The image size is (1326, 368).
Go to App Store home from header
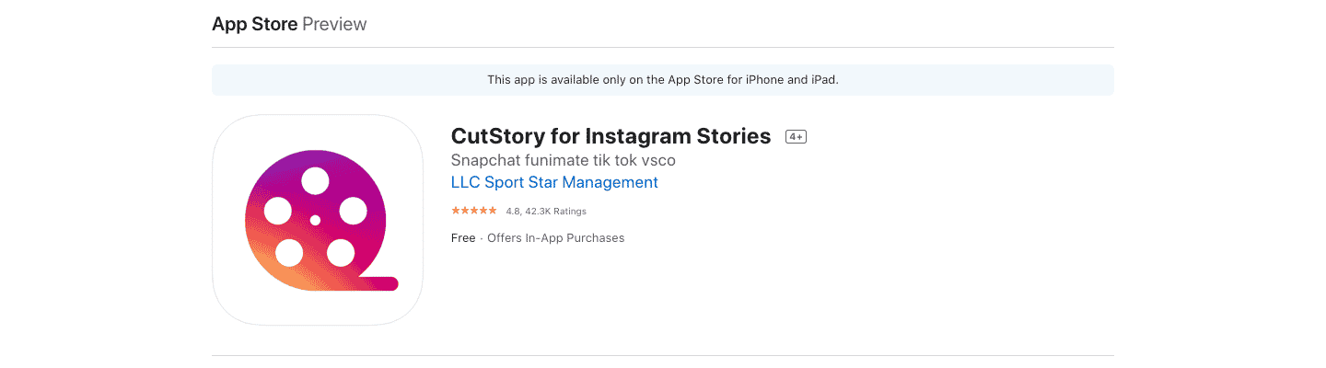255,24
